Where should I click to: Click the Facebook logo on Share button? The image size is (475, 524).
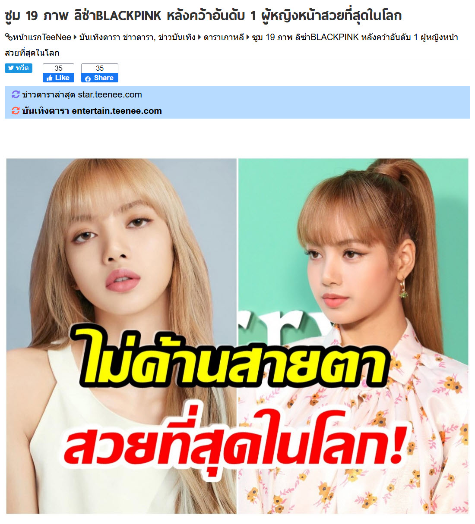coord(88,78)
